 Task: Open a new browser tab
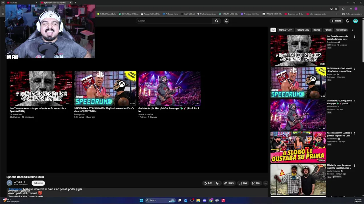(75, 3)
